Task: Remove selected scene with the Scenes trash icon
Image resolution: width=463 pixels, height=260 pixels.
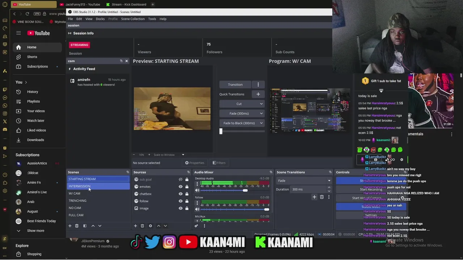Action: (77, 226)
